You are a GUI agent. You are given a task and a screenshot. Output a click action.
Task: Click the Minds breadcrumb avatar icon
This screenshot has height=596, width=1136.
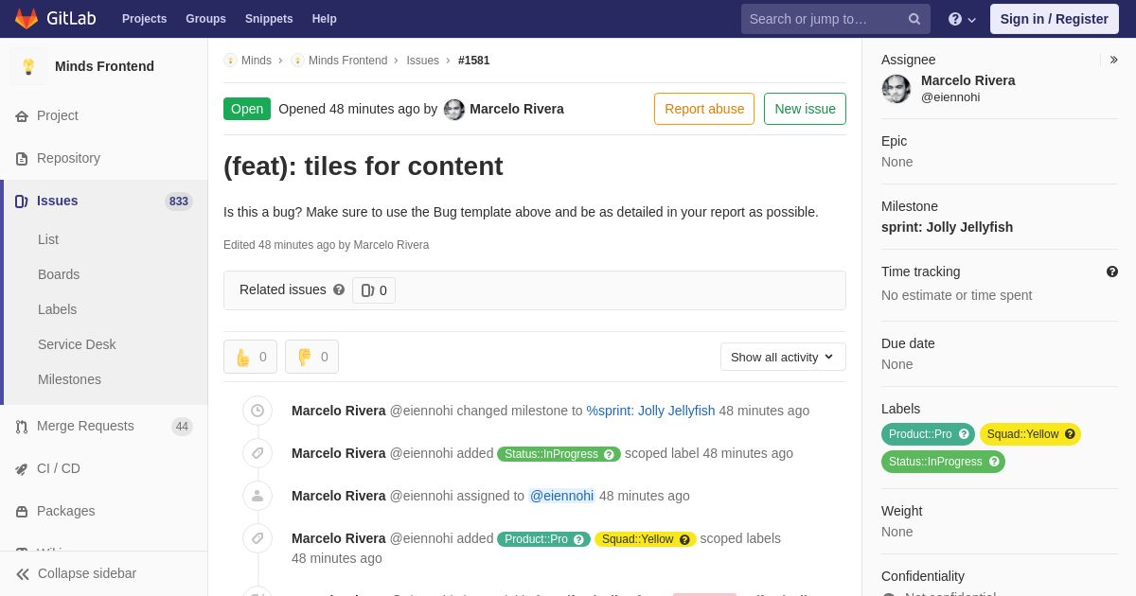tap(230, 61)
